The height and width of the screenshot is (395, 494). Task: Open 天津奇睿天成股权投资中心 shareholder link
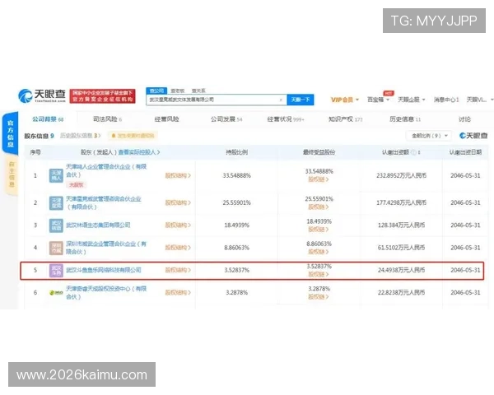106,293
